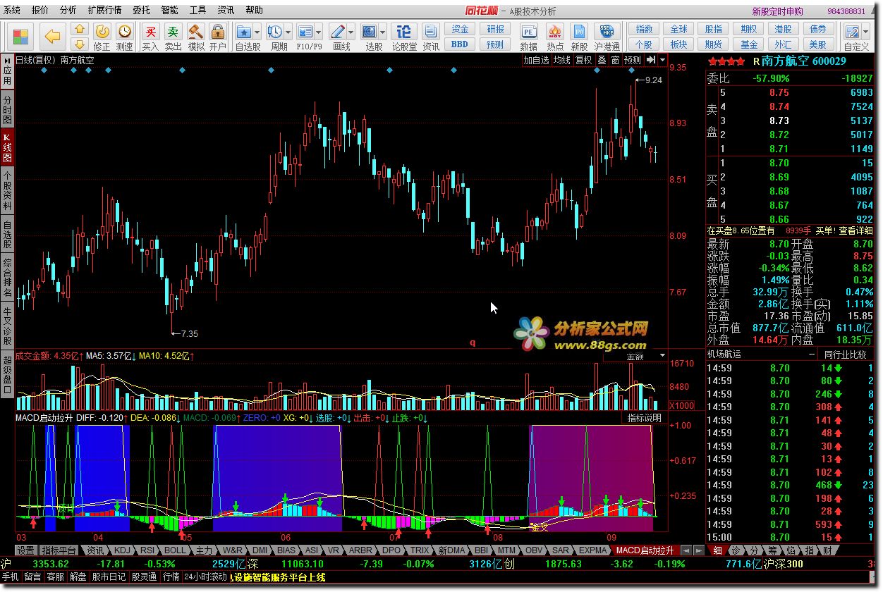
Task: Open the 扩展行情 menu
Action: pyautogui.click(x=104, y=10)
